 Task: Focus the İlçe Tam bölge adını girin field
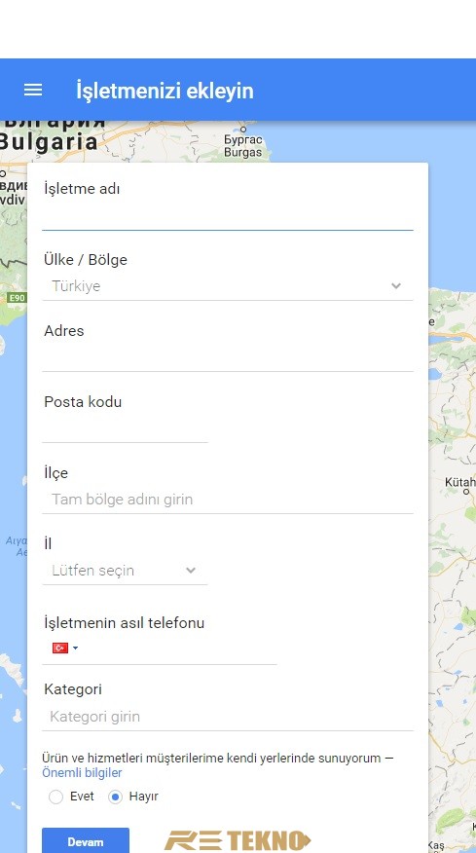coord(228,500)
